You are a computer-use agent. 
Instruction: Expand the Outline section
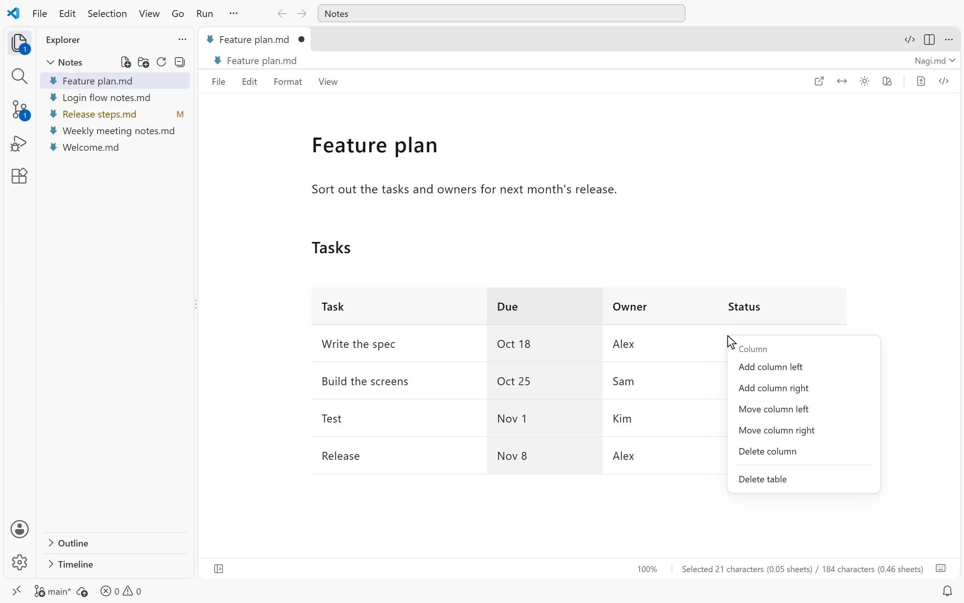point(68,543)
